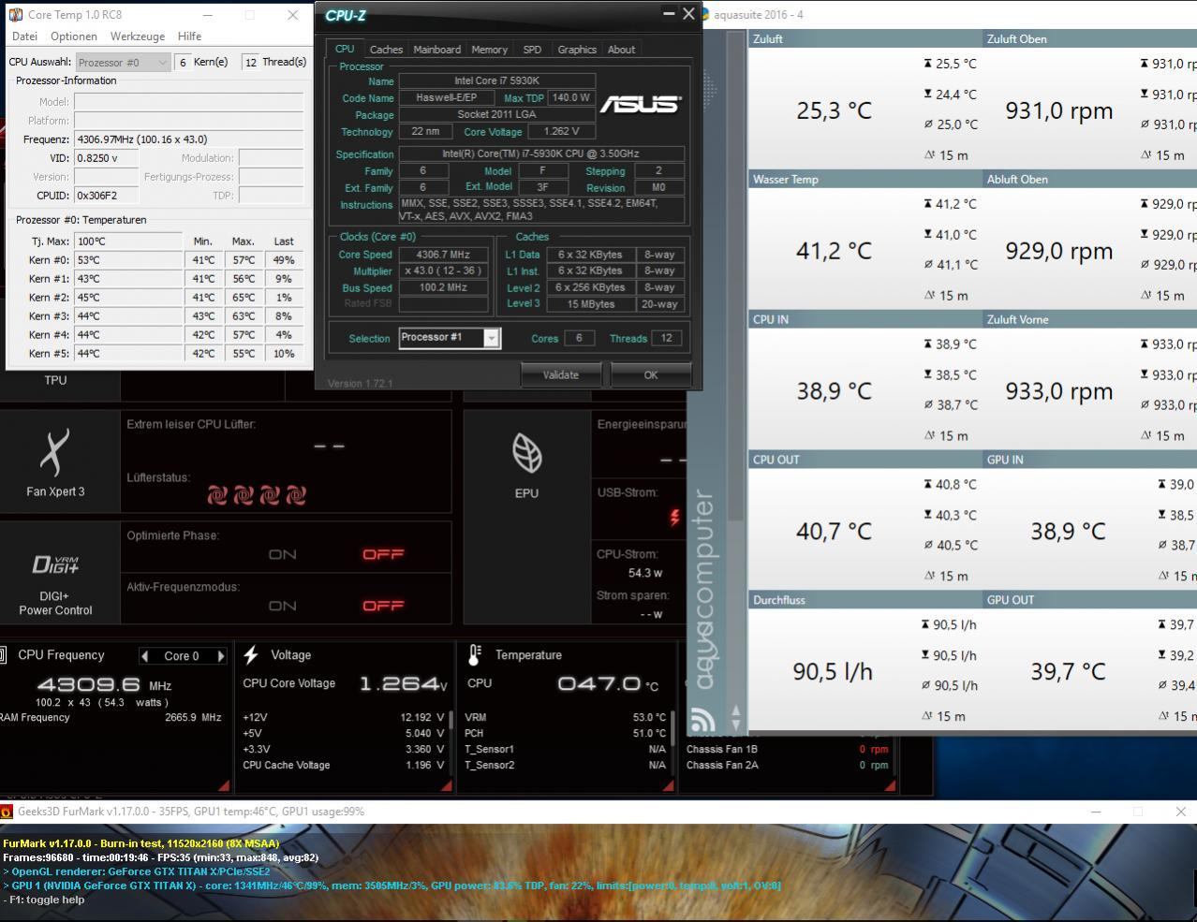
Task: Click the TPU label in AI Suite
Action: click(x=55, y=380)
